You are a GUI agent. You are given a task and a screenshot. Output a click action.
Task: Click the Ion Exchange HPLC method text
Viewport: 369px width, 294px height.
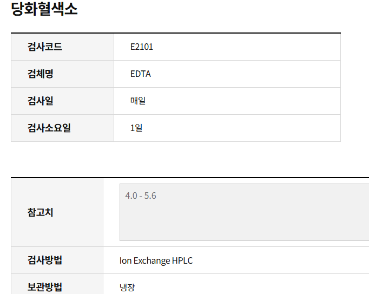click(156, 260)
